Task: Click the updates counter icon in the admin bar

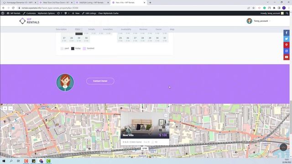Action: pos(60,13)
